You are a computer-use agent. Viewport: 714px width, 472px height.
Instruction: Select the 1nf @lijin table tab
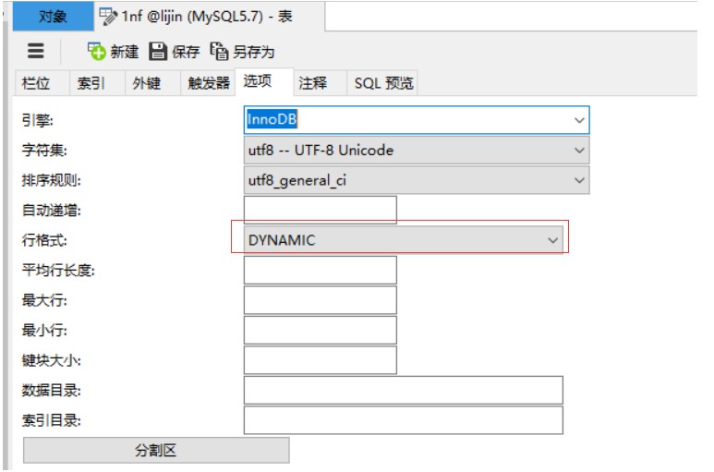pos(210,17)
